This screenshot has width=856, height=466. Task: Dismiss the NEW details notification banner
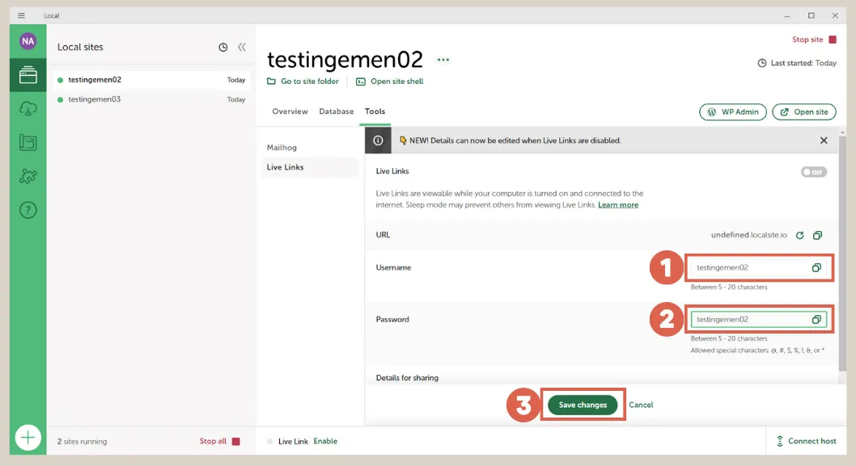[824, 141]
